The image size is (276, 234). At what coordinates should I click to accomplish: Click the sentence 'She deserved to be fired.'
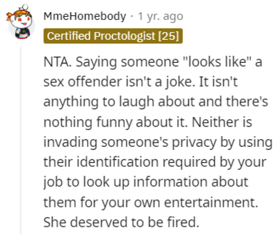tap(120, 222)
